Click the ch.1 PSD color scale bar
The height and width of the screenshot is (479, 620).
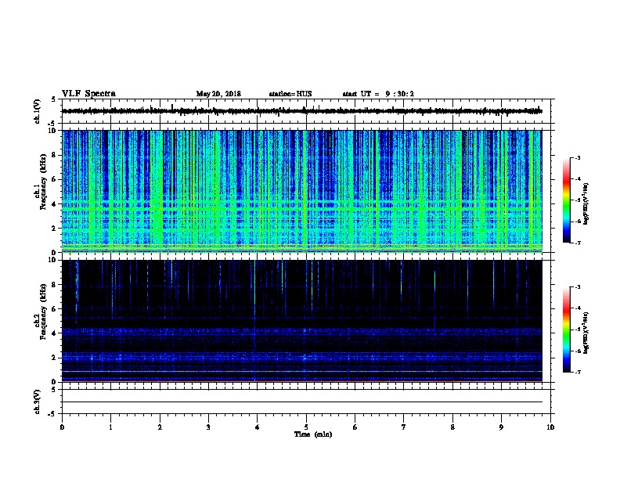pyautogui.click(x=567, y=200)
